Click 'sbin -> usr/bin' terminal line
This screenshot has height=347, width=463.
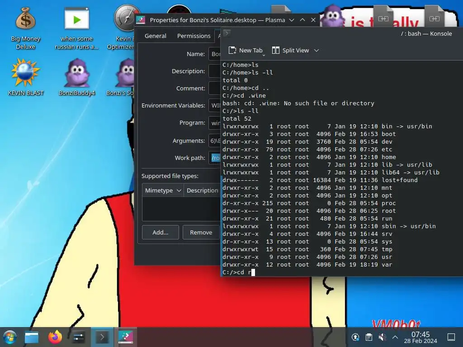click(329, 226)
